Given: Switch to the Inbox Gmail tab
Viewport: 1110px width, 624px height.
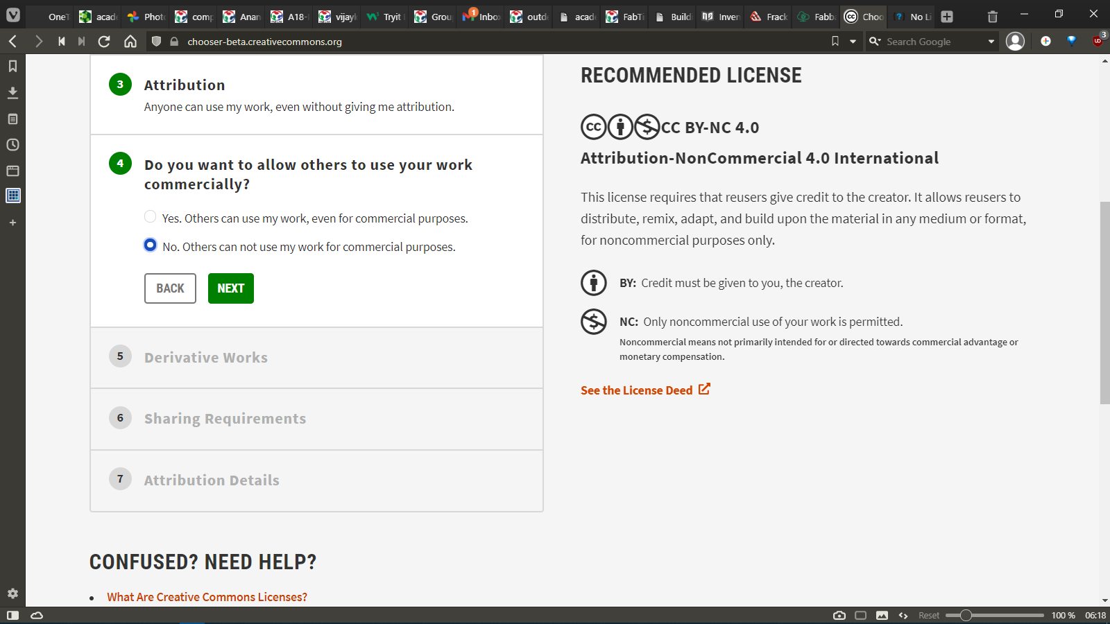Looking at the screenshot, I should click(x=481, y=17).
